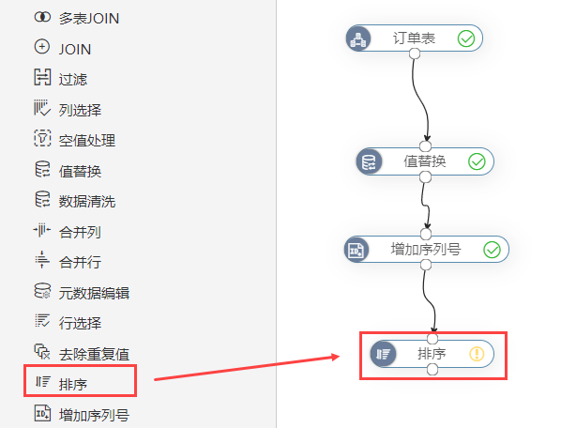Pick the 数据清洗 icon

click(42, 199)
